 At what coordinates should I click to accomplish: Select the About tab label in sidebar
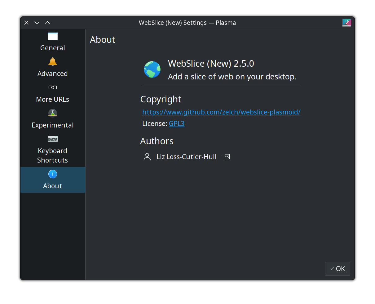point(53,186)
